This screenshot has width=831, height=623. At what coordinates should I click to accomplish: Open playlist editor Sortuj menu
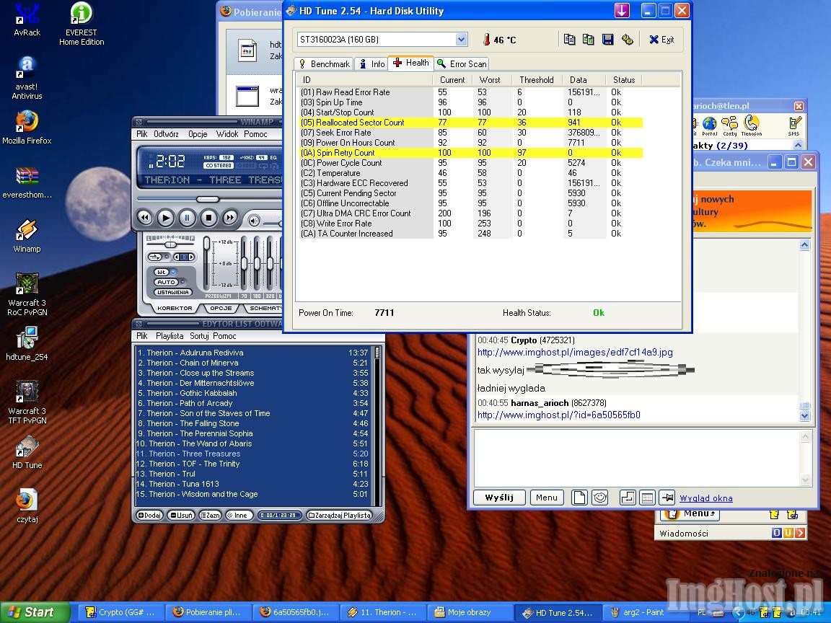[x=199, y=336]
